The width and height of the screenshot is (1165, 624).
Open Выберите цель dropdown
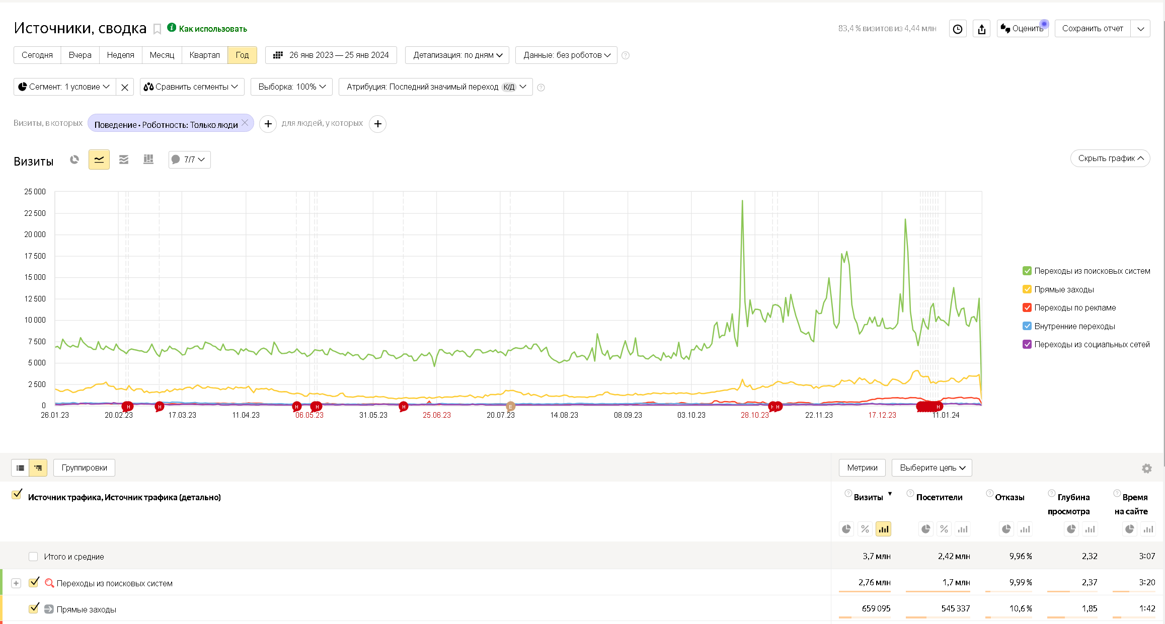931,468
